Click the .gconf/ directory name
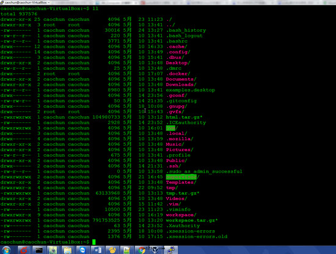The height and width of the screenshot is (254, 336). pos(177,95)
